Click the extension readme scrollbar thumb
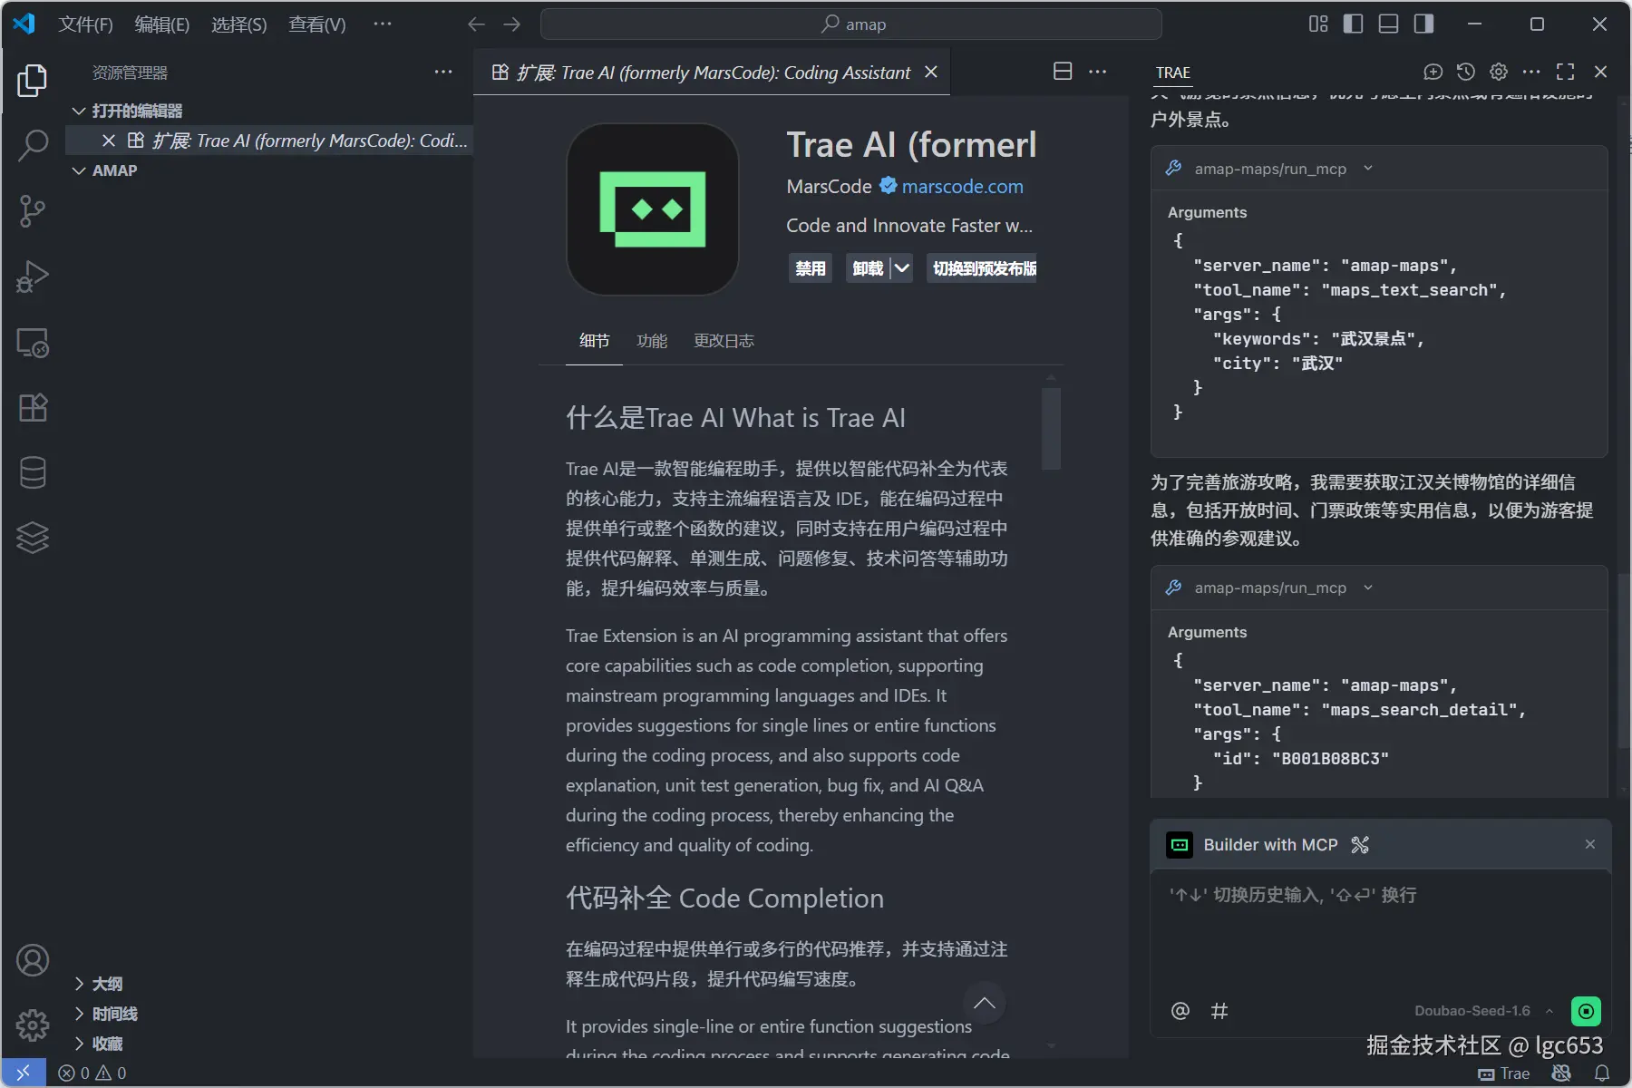Viewport: 1632px width, 1088px height. pyautogui.click(x=1051, y=429)
